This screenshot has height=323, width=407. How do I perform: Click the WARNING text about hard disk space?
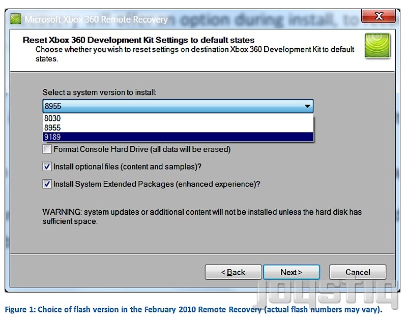tap(202, 216)
